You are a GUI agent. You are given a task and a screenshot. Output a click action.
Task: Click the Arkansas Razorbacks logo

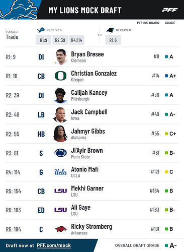61,229
